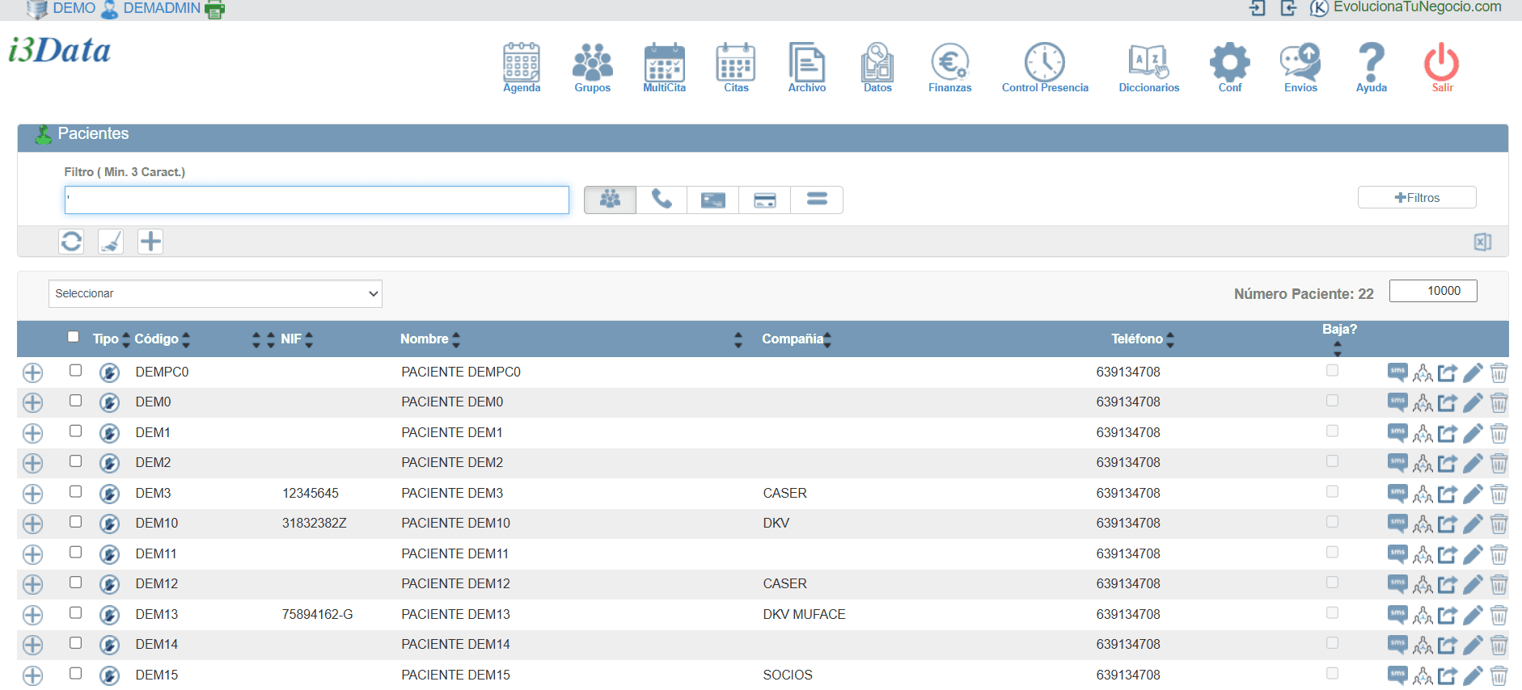1522x690 pixels.
Task: Edit patient DEM3 with pencil icon
Action: point(1473,494)
